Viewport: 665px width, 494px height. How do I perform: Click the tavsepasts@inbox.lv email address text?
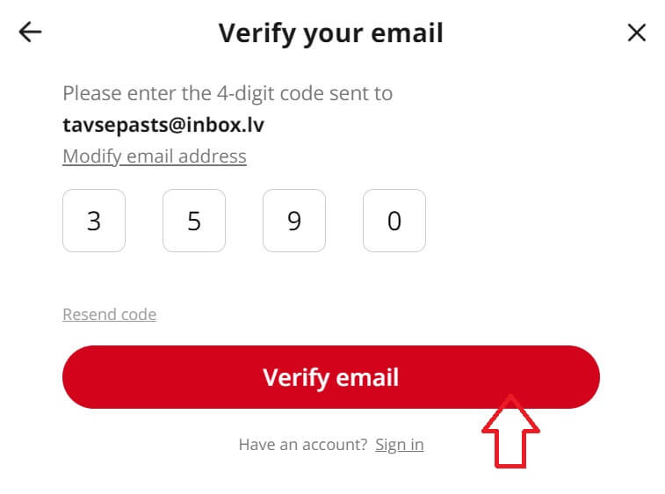tap(163, 125)
